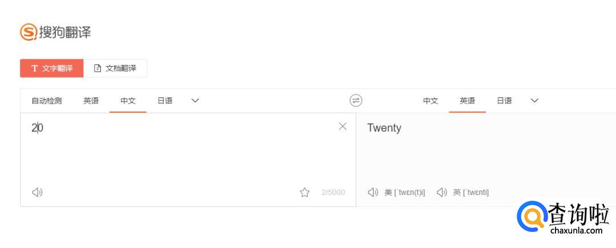
Task: Click the translated result Twenty
Action: pos(384,128)
